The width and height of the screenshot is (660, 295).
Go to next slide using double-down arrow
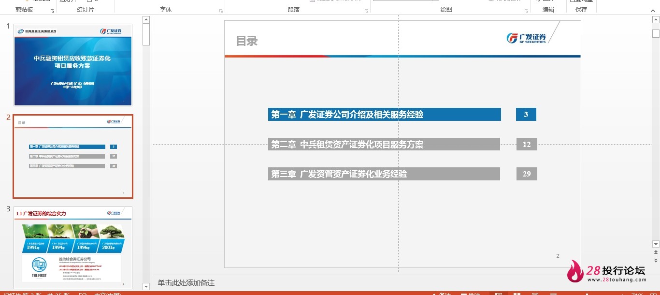656,260
